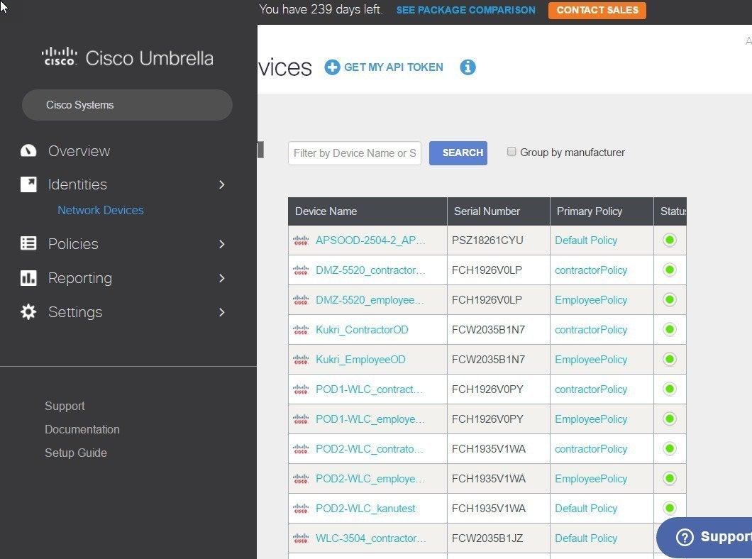Viewport: 752px width, 559px height.
Task: Click the Cisco icon for POD2-WLC_employe row
Action: (x=301, y=478)
